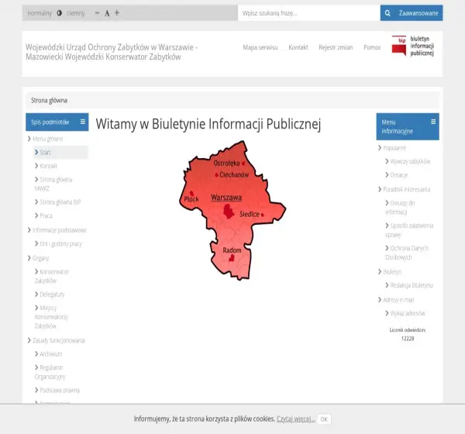This screenshot has width=465, height=434.
Task: Decrease font size with minus icon
Action: tap(97, 13)
